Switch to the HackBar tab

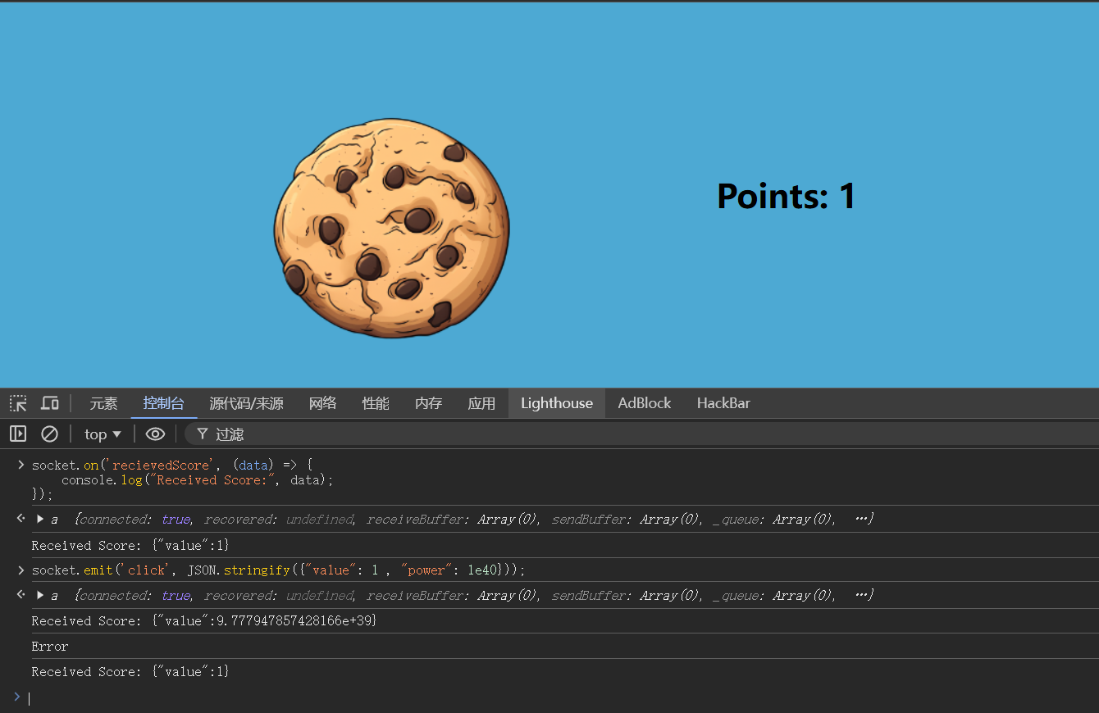tap(723, 403)
